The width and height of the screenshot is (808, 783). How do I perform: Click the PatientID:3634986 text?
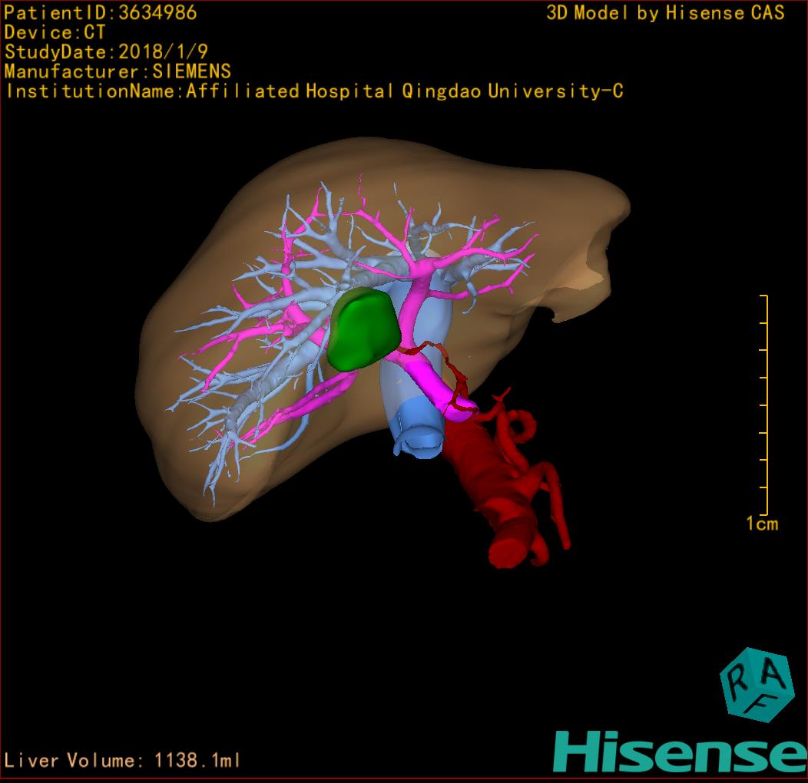pyautogui.click(x=101, y=12)
